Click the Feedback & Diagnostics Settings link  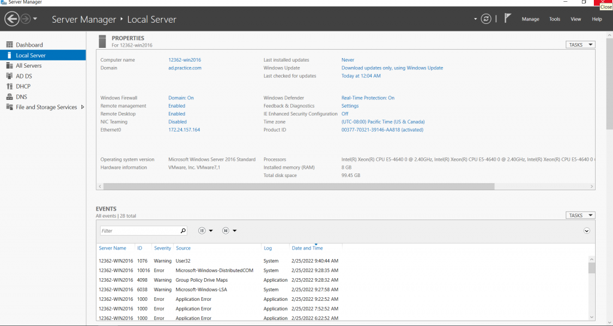point(350,106)
